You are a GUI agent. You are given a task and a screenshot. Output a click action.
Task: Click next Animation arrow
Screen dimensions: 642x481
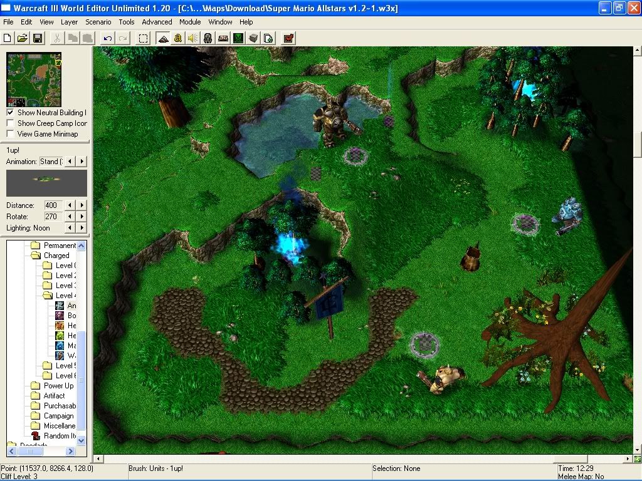pos(82,162)
